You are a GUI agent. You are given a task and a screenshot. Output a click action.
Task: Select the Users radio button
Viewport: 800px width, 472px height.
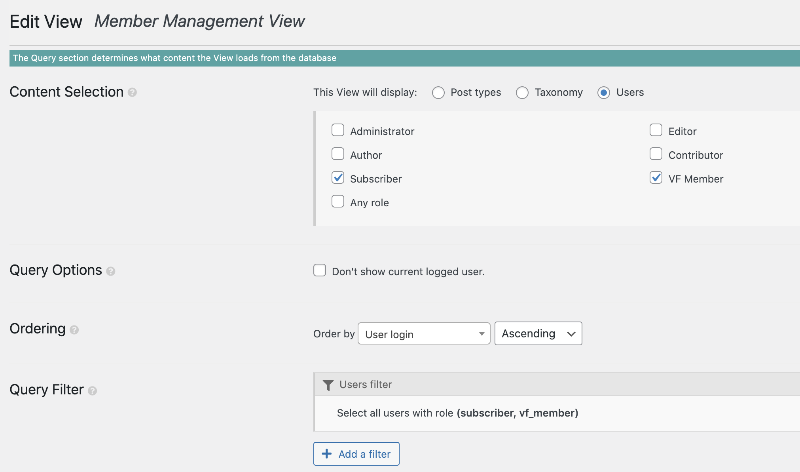[604, 93]
